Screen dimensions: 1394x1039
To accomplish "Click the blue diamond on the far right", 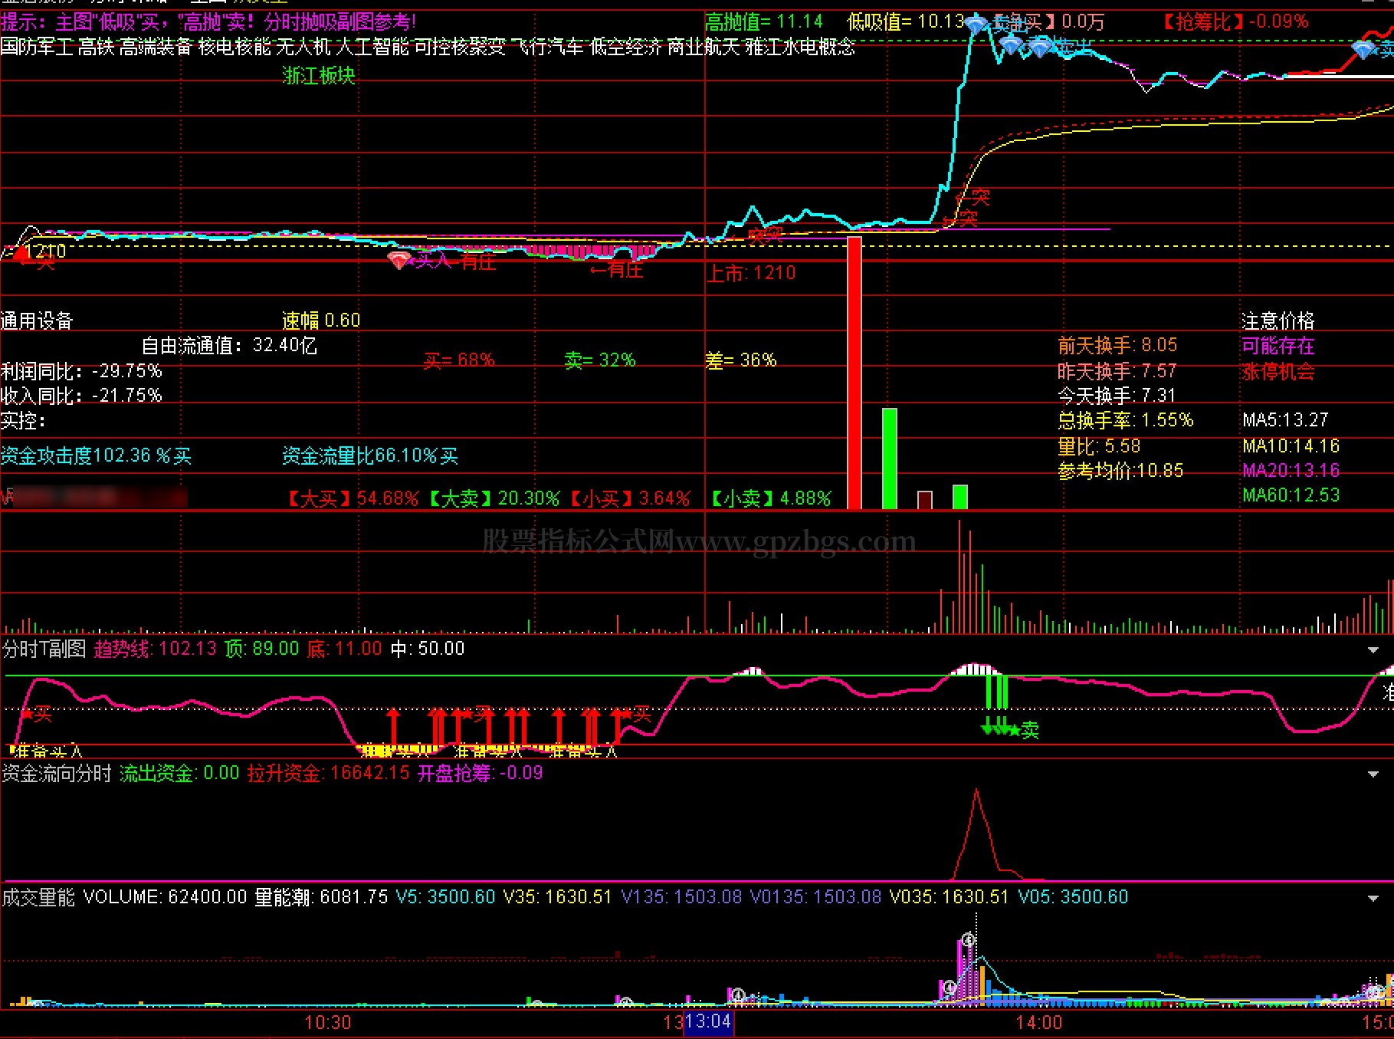I will coord(1364,51).
